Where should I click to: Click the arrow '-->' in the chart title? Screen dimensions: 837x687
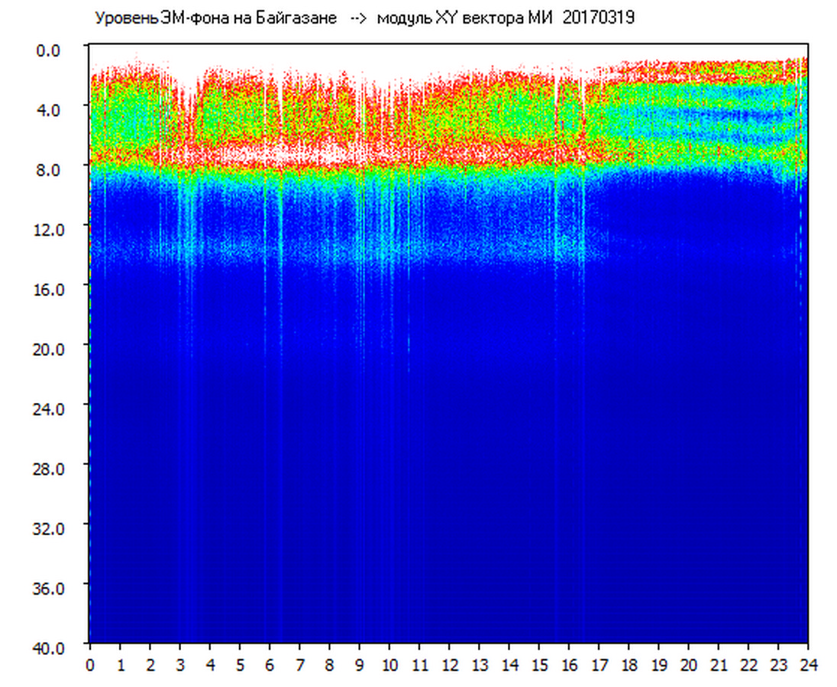point(357,18)
